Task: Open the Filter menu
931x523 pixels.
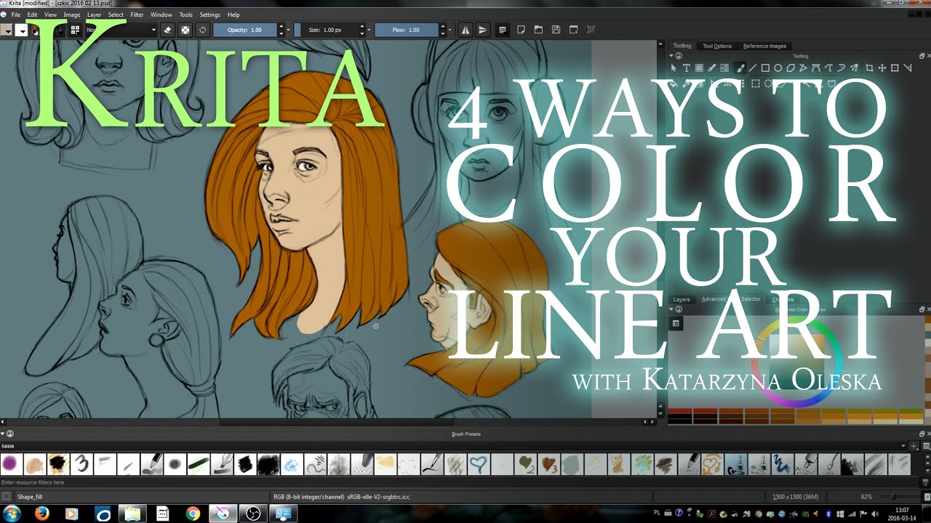Action: pyautogui.click(x=137, y=15)
